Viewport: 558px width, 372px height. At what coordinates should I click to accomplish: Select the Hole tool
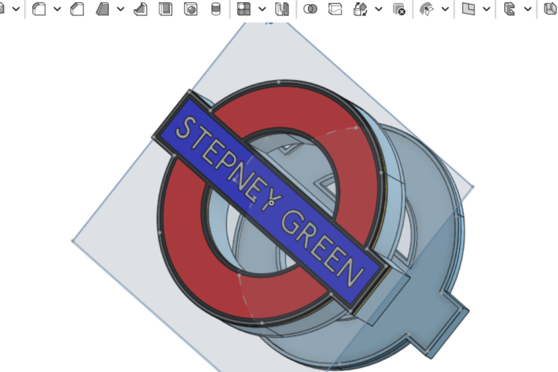point(191,9)
